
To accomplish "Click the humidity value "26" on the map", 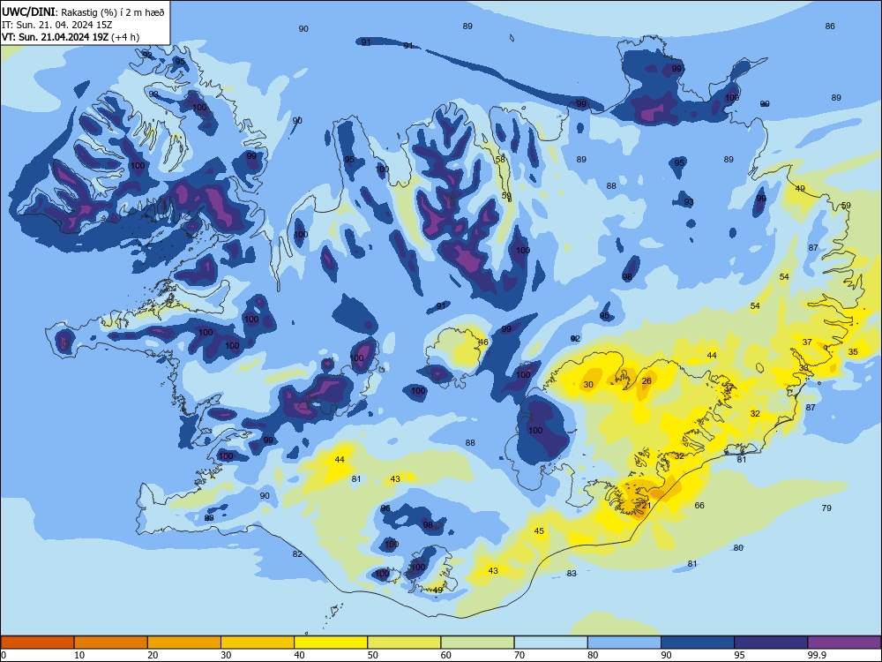I will coord(647,381).
